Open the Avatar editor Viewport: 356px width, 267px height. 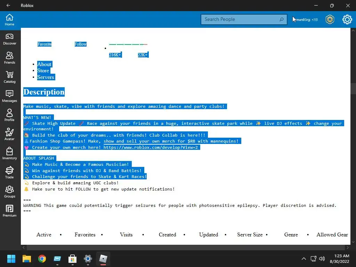(x=9, y=135)
